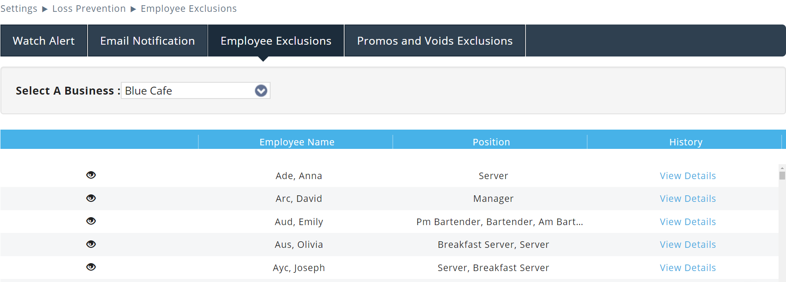Open the Select A Business dropdown arrow

[261, 91]
